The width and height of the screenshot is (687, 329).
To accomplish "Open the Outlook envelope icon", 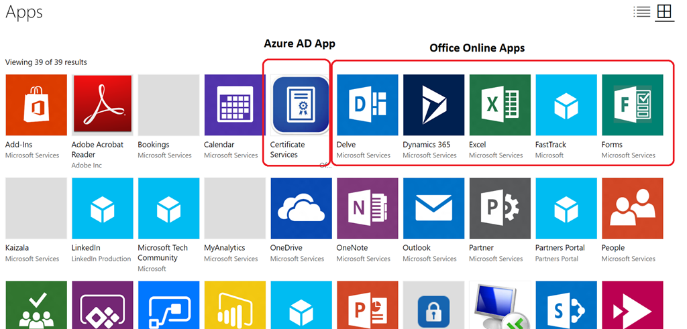I will tap(433, 208).
